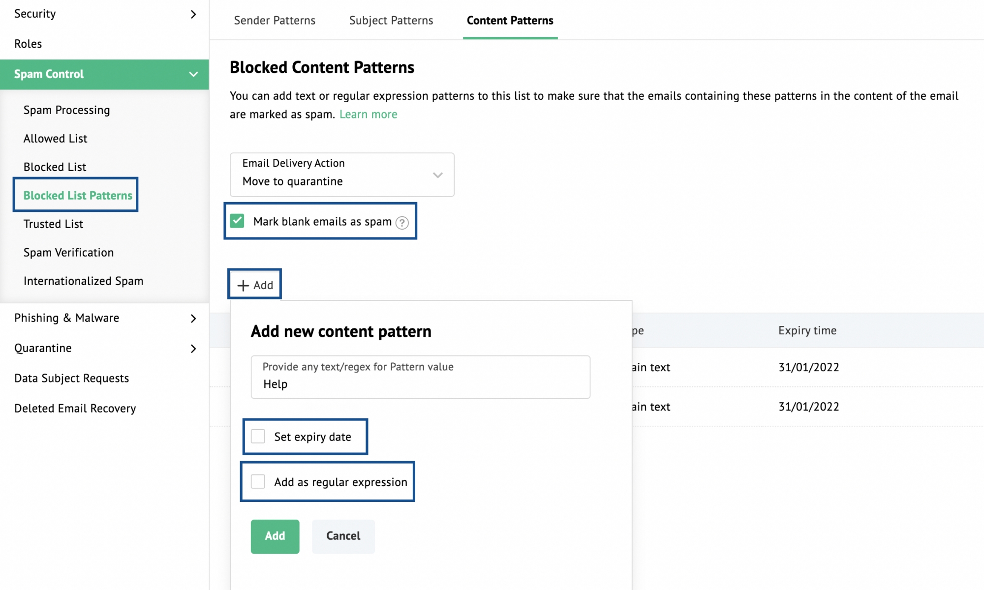Select Internationalized Spam in the sidebar
984x590 pixels.
tap(83, 281)
